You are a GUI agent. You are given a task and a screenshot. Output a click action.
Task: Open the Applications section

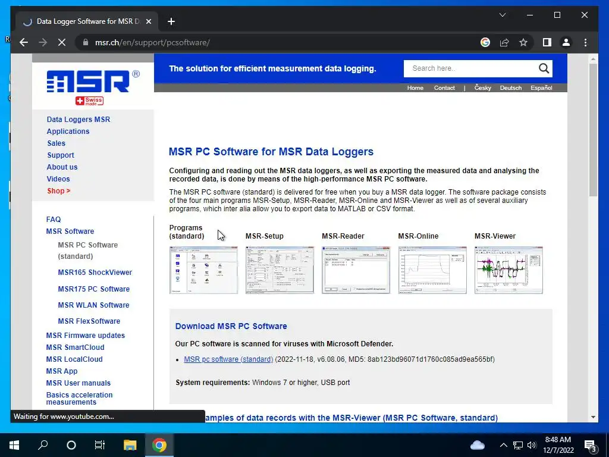(68, 132)
